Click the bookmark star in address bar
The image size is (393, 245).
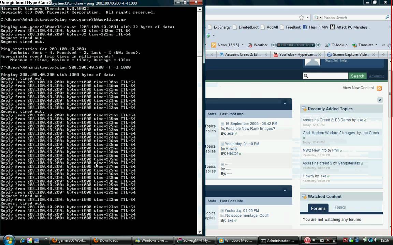pos(302,17)
